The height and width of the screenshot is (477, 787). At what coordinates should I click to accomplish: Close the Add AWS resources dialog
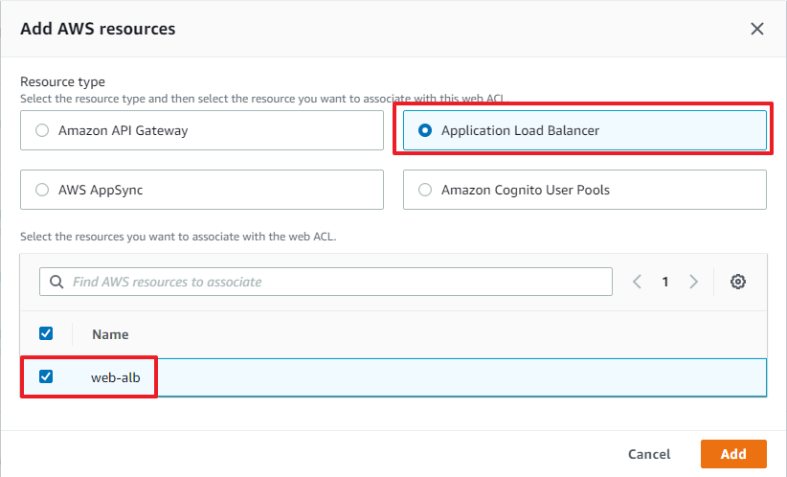click(757, 29)
